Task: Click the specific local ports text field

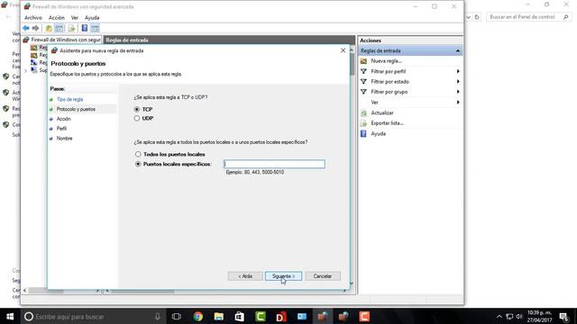Action: (274, 164)
